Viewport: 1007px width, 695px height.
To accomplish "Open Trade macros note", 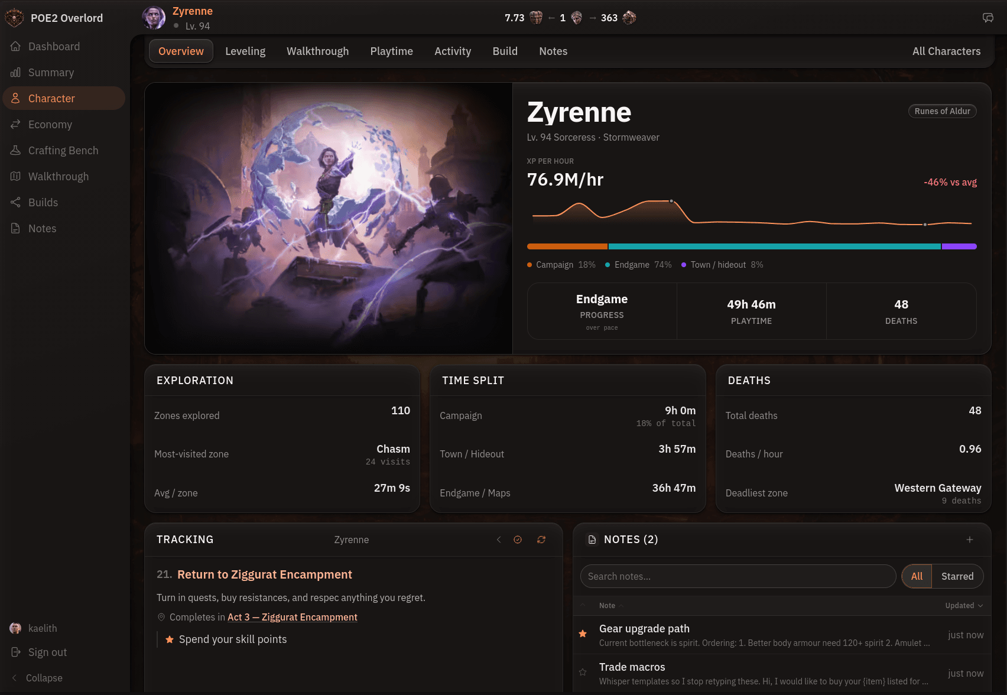I will click(782, 674).
